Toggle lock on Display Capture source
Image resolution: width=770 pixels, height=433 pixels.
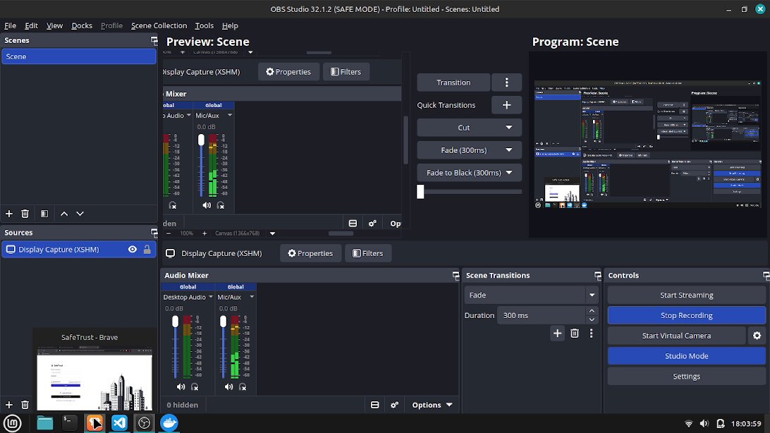[147, 250]
